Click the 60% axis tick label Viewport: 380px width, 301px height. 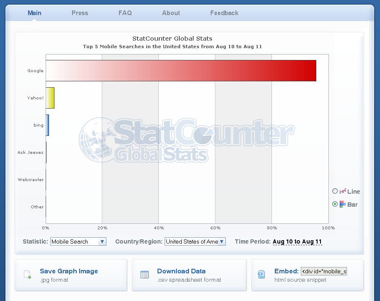[215, 228]
